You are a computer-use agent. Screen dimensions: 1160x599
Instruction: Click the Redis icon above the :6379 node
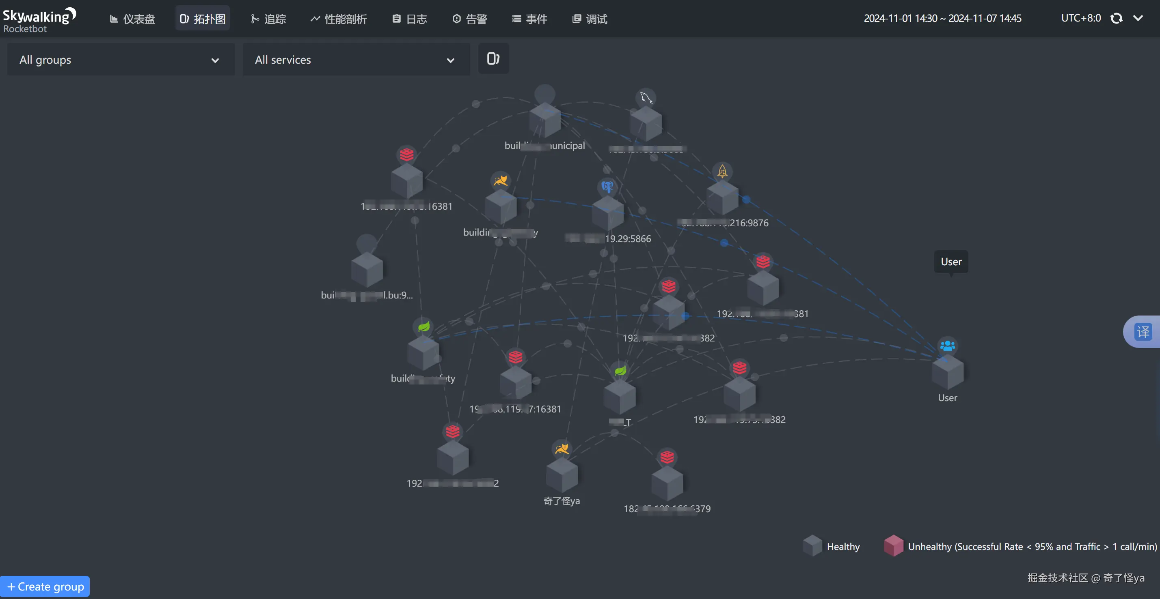(x=667, y=457)
